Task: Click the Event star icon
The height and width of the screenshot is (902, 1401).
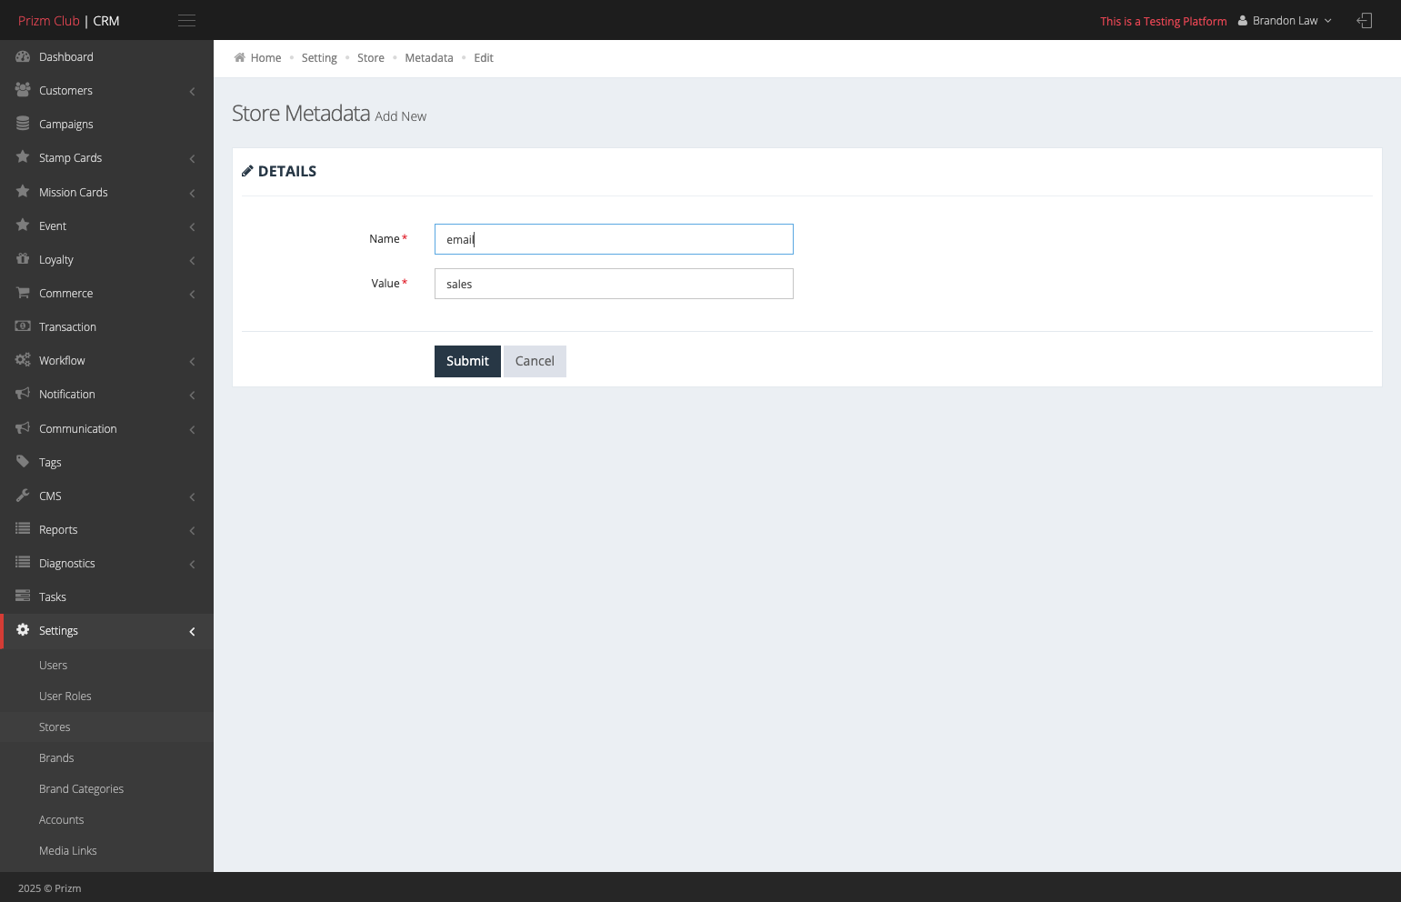Action: click(23, 225)
